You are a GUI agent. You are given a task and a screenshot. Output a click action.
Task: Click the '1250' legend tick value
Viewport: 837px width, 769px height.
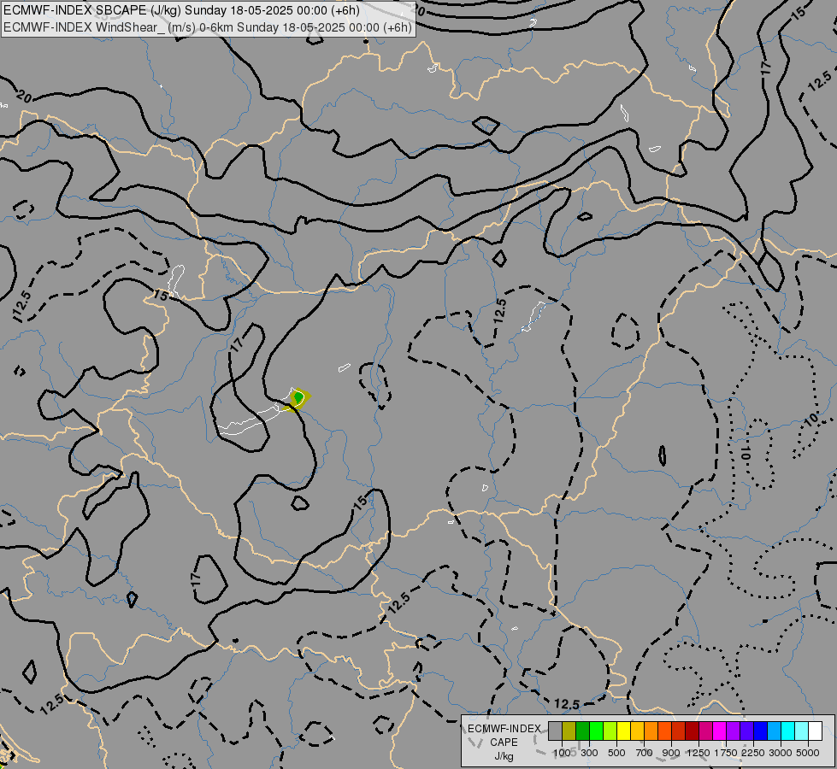click(698, 753)
